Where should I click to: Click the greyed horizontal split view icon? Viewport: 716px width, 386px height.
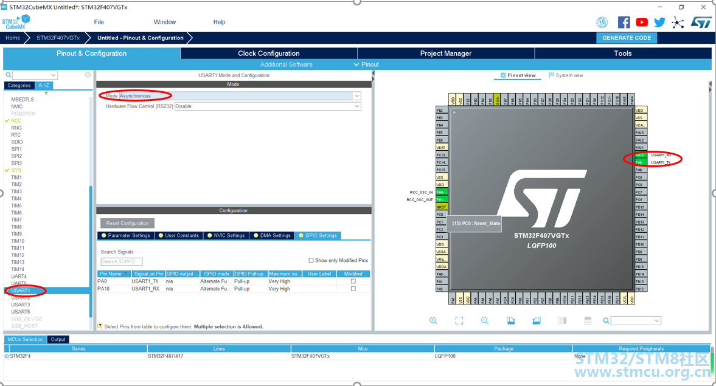pos(588,321)
